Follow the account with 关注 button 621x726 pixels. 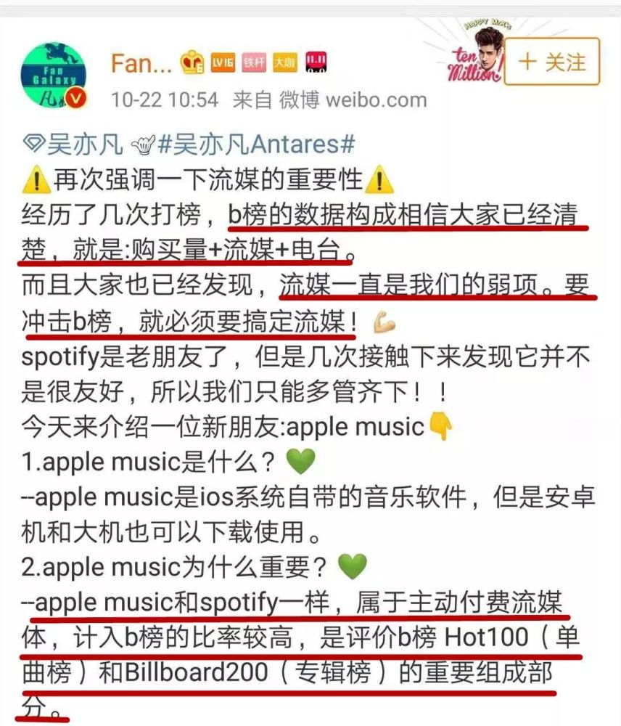pyautogui.click(x=552, y=62)
